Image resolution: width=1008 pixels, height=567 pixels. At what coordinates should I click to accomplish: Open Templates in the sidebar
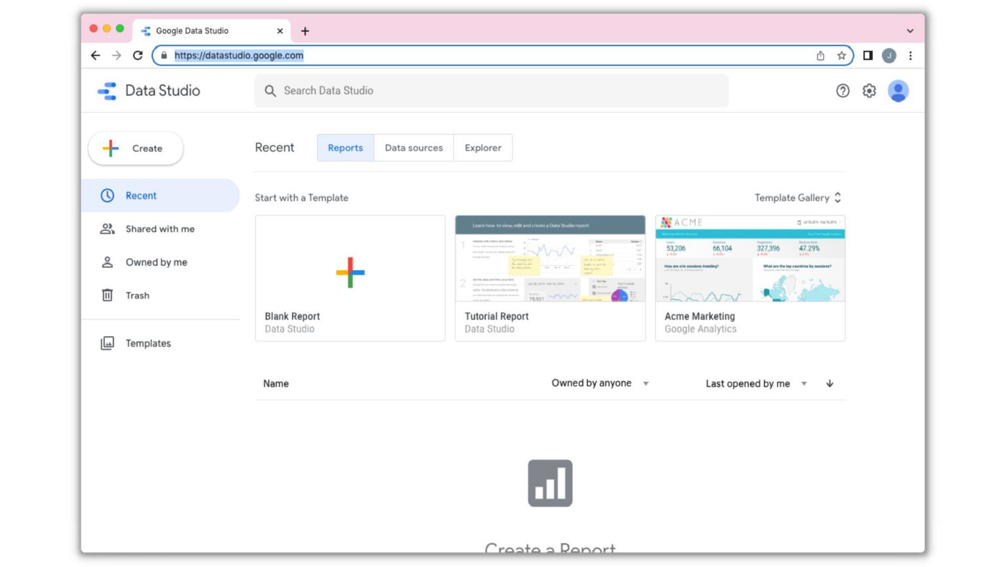(x=160, y=343)
